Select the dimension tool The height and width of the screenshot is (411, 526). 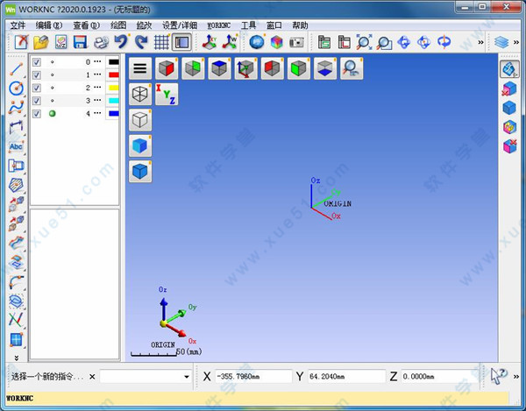(16, 127)
